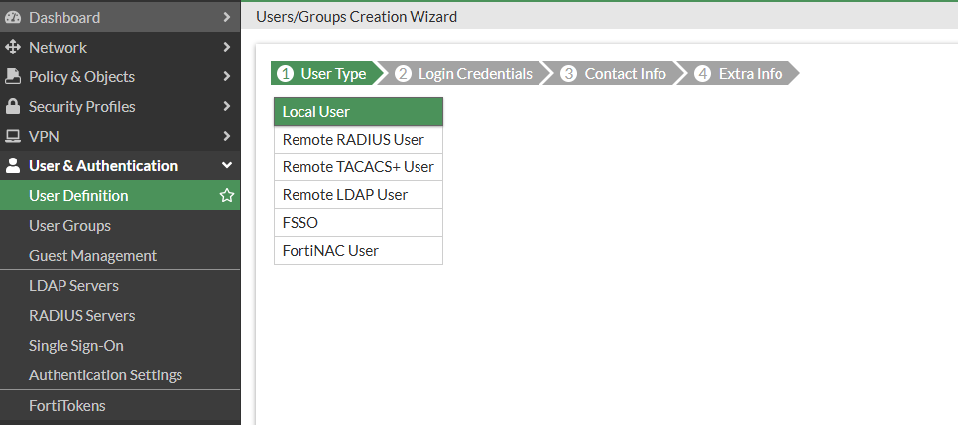Select the User Type wizard step
958x425 pixels.
[328, 74]
